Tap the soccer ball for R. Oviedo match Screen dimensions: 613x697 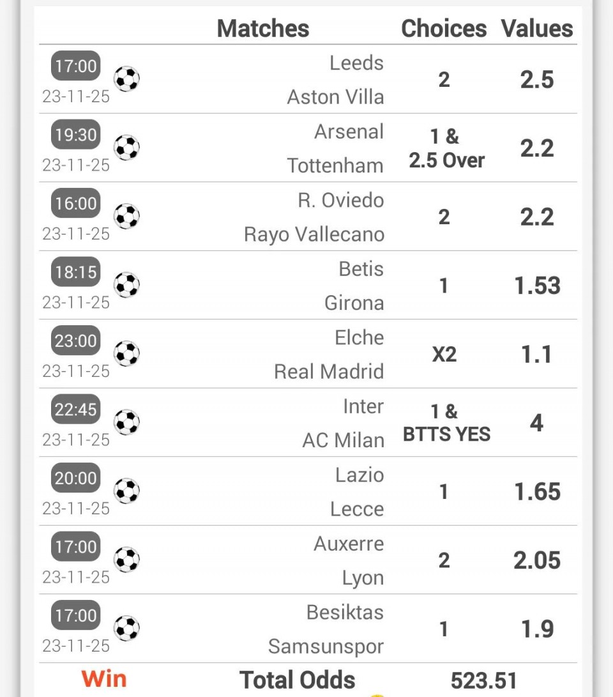[x=126, y=217]
